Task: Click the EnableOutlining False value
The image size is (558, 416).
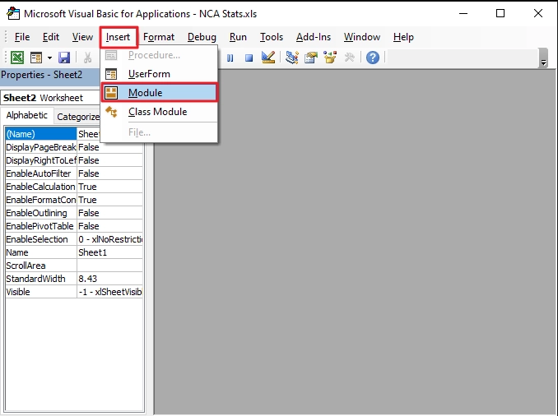Action: click(x=110, y=213)
